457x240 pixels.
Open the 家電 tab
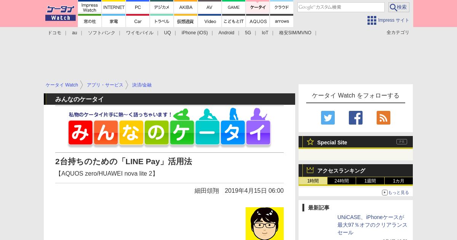114,21
